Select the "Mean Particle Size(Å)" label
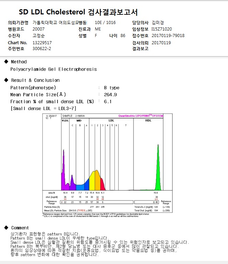The image size is (228, 264). pyautogui.click(x=38, y=95)
